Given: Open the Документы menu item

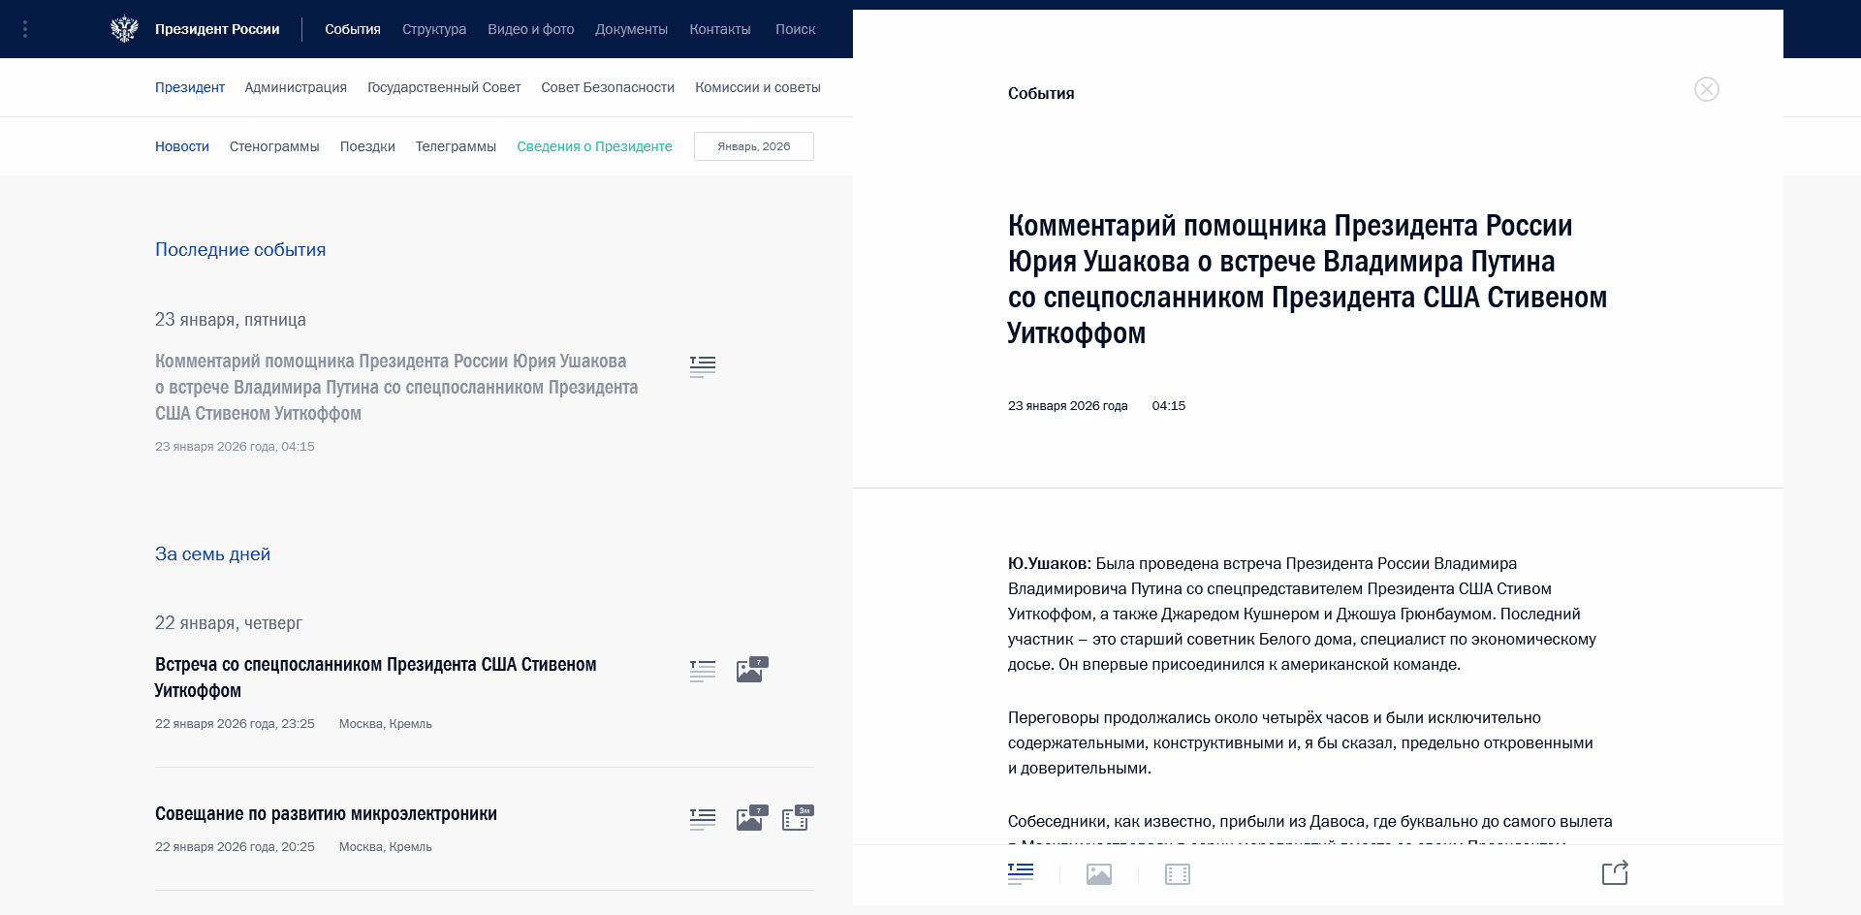Looking at the screenshot, I should [x=631, y=29].
